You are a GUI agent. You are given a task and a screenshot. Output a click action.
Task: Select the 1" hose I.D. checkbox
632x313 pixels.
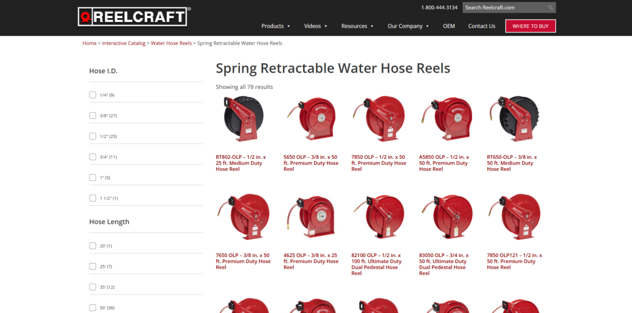93,177
